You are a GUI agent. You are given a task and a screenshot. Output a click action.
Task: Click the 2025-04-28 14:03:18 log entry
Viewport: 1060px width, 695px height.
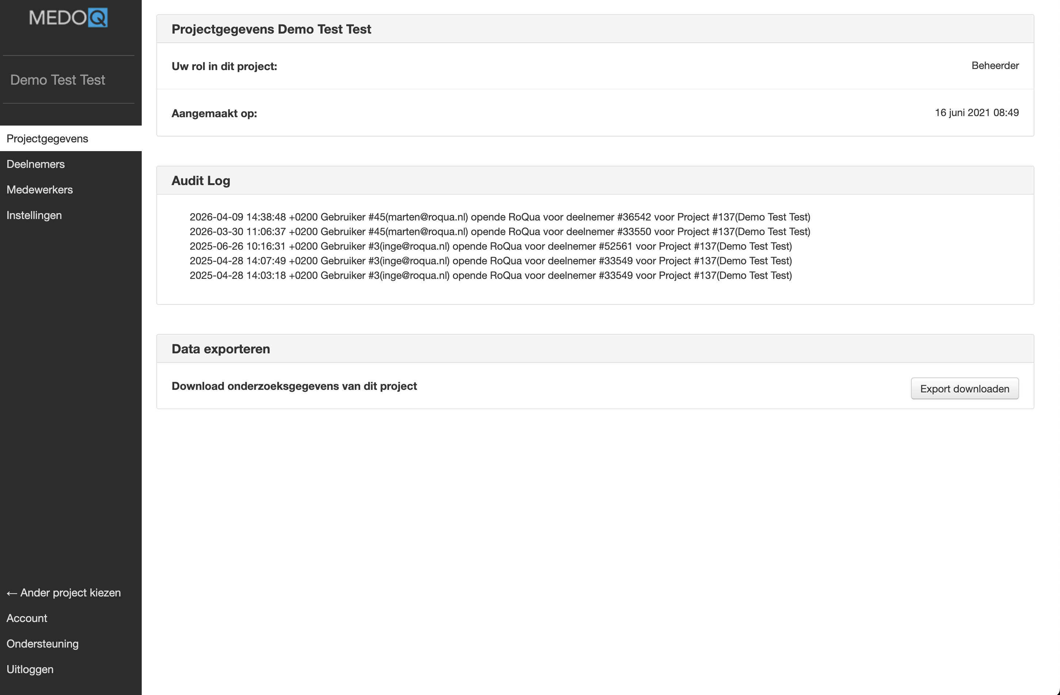pos(491,276)
